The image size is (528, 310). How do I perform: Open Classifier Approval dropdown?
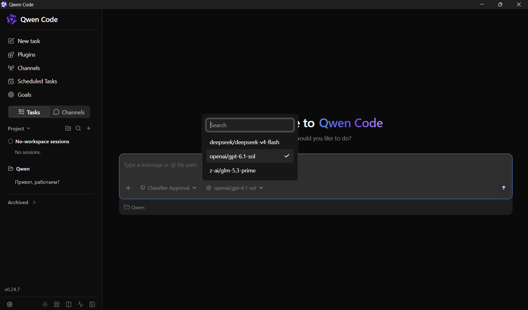(x=168, y=188)
